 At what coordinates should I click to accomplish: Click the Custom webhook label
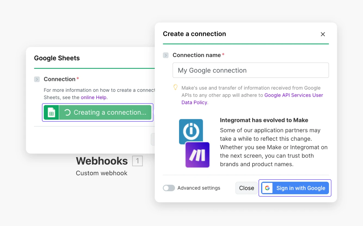coord(101,173)
